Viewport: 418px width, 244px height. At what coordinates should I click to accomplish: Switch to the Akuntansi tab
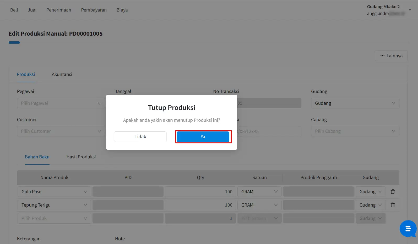click(x=62, y=74)
